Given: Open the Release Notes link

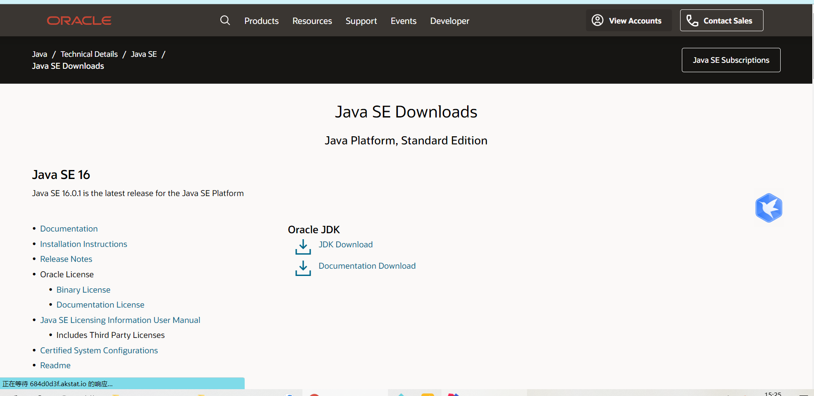Looking at the screenshot, I should (66, 259).
